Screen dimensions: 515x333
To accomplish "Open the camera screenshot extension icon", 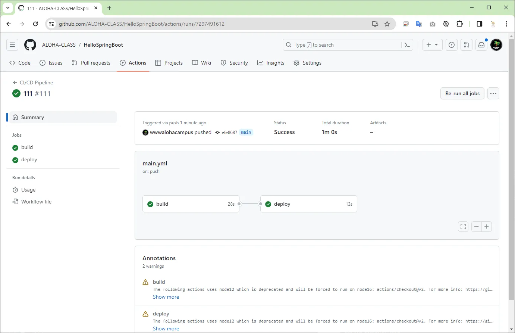I will click(x=433, y=24).
